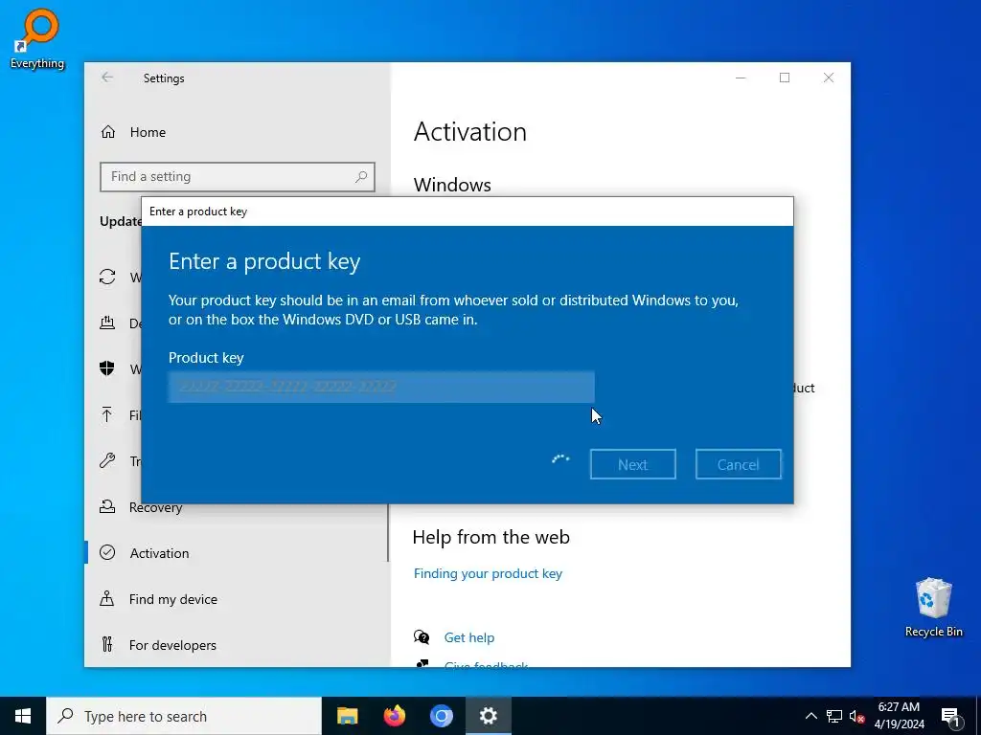Viewport: 981px width, 735px height.
Task: Click the muted volume tray icon
Action: (x=857, y=716)
